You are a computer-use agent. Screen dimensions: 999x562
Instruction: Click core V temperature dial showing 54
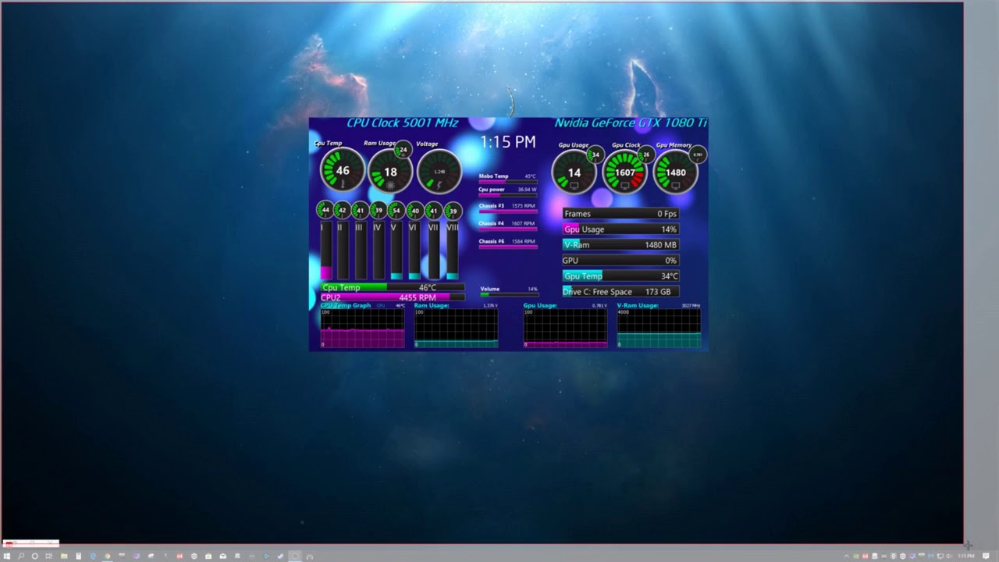pos(396,210)
